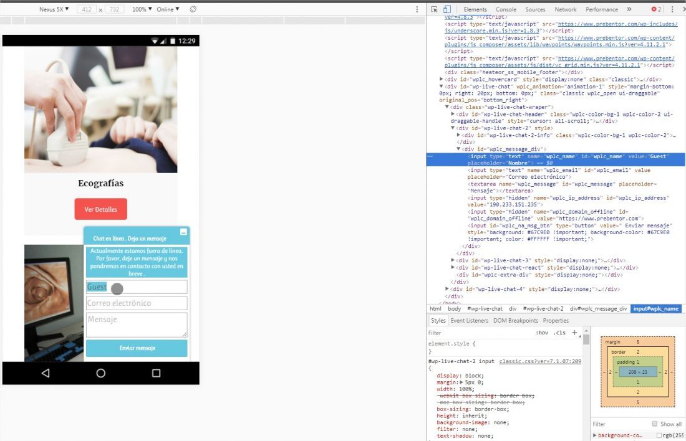
Task: Select the wplc_na_msg_btn input DOM line
Action: tap(569, 232)
